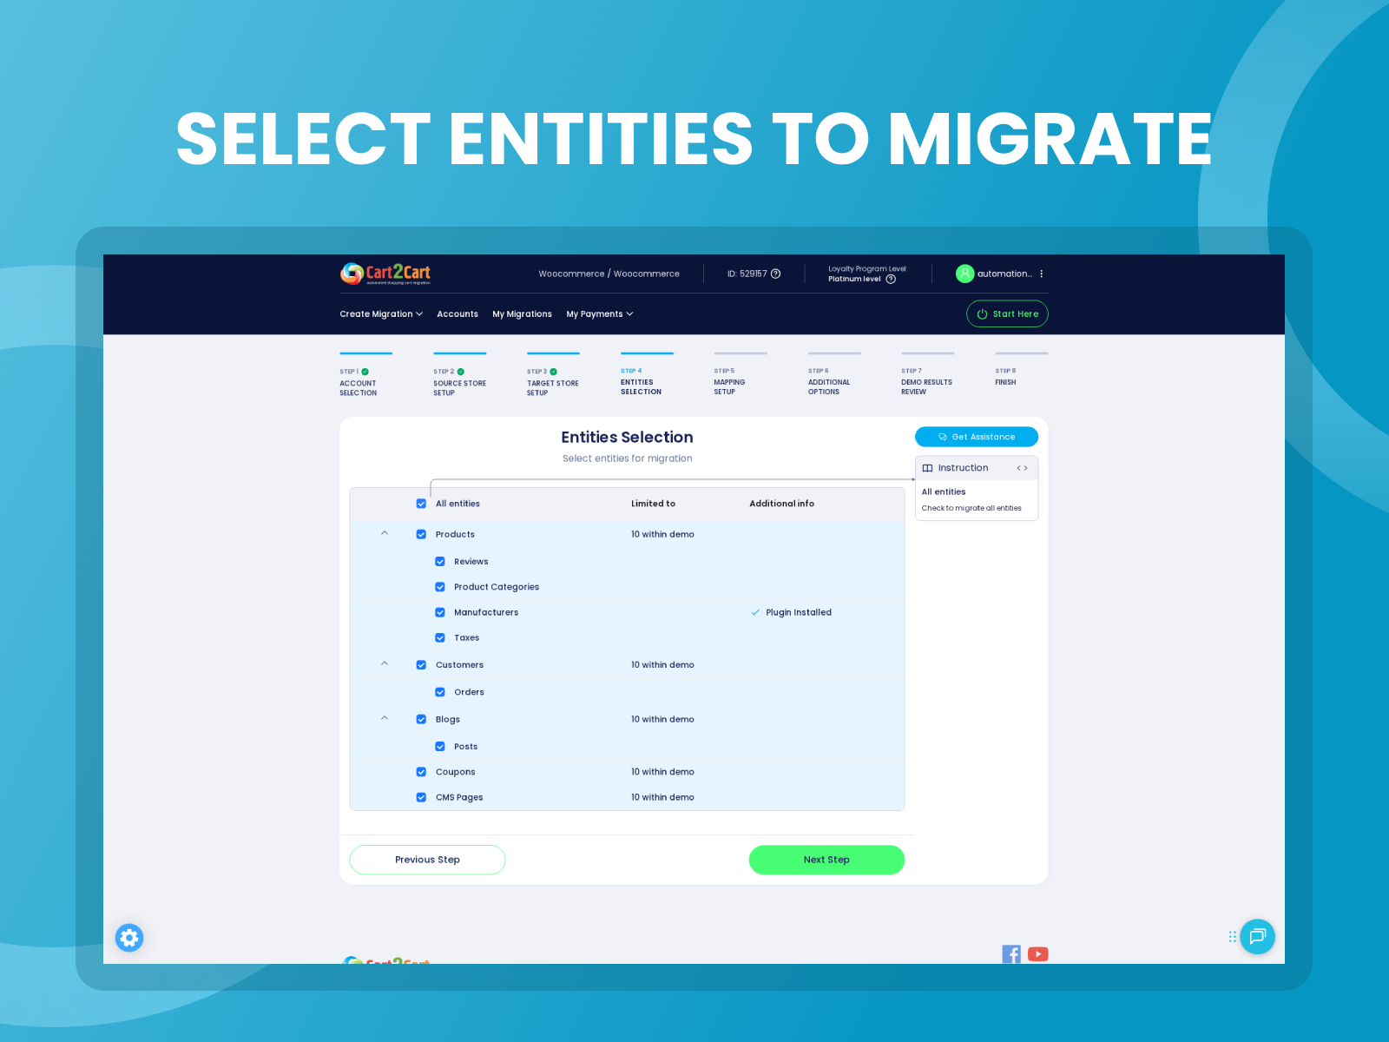This screenshot has height=1042, width=1389.
Task: Select Step 8 Finish tab
Action: [1021, 371]
